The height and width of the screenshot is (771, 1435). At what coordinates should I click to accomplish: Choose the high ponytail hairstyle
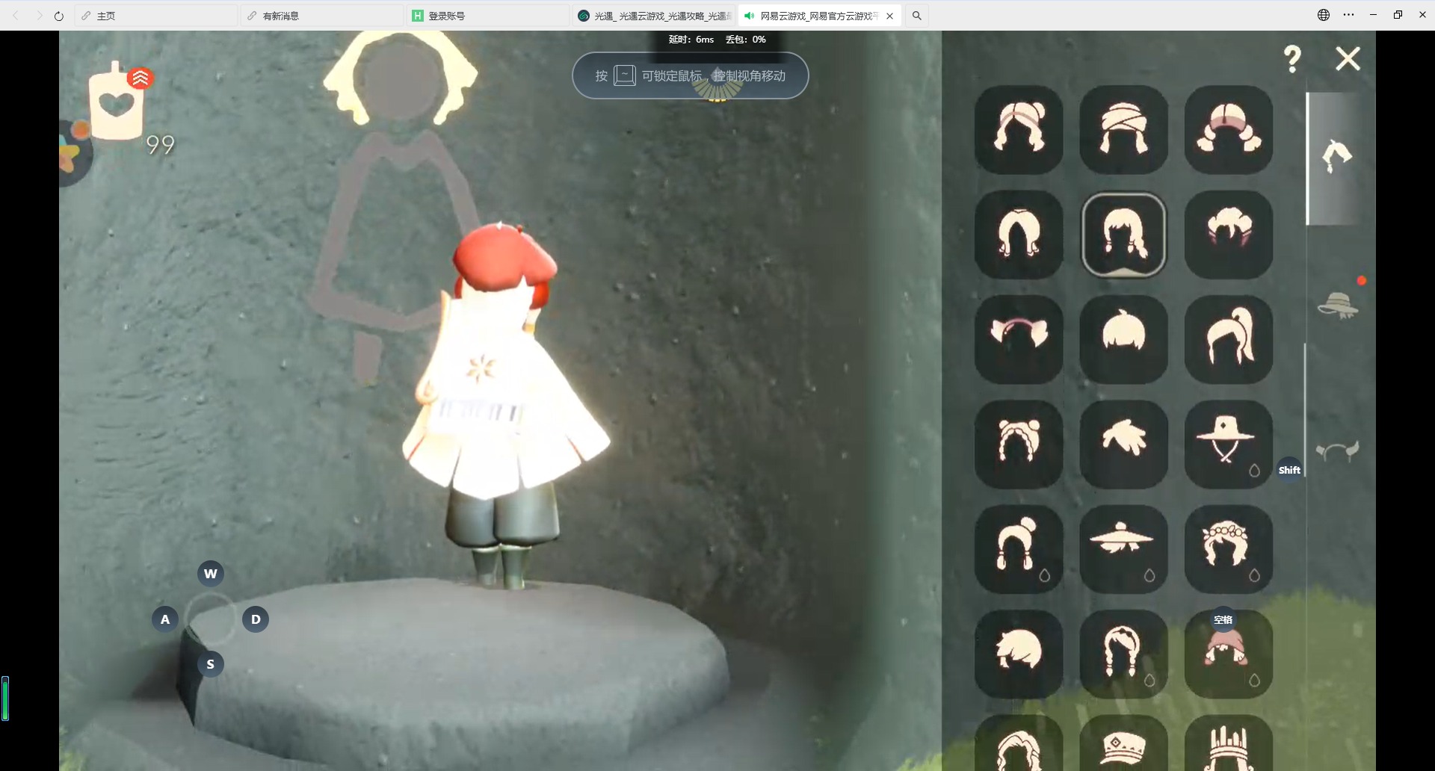click(1229, 340)
